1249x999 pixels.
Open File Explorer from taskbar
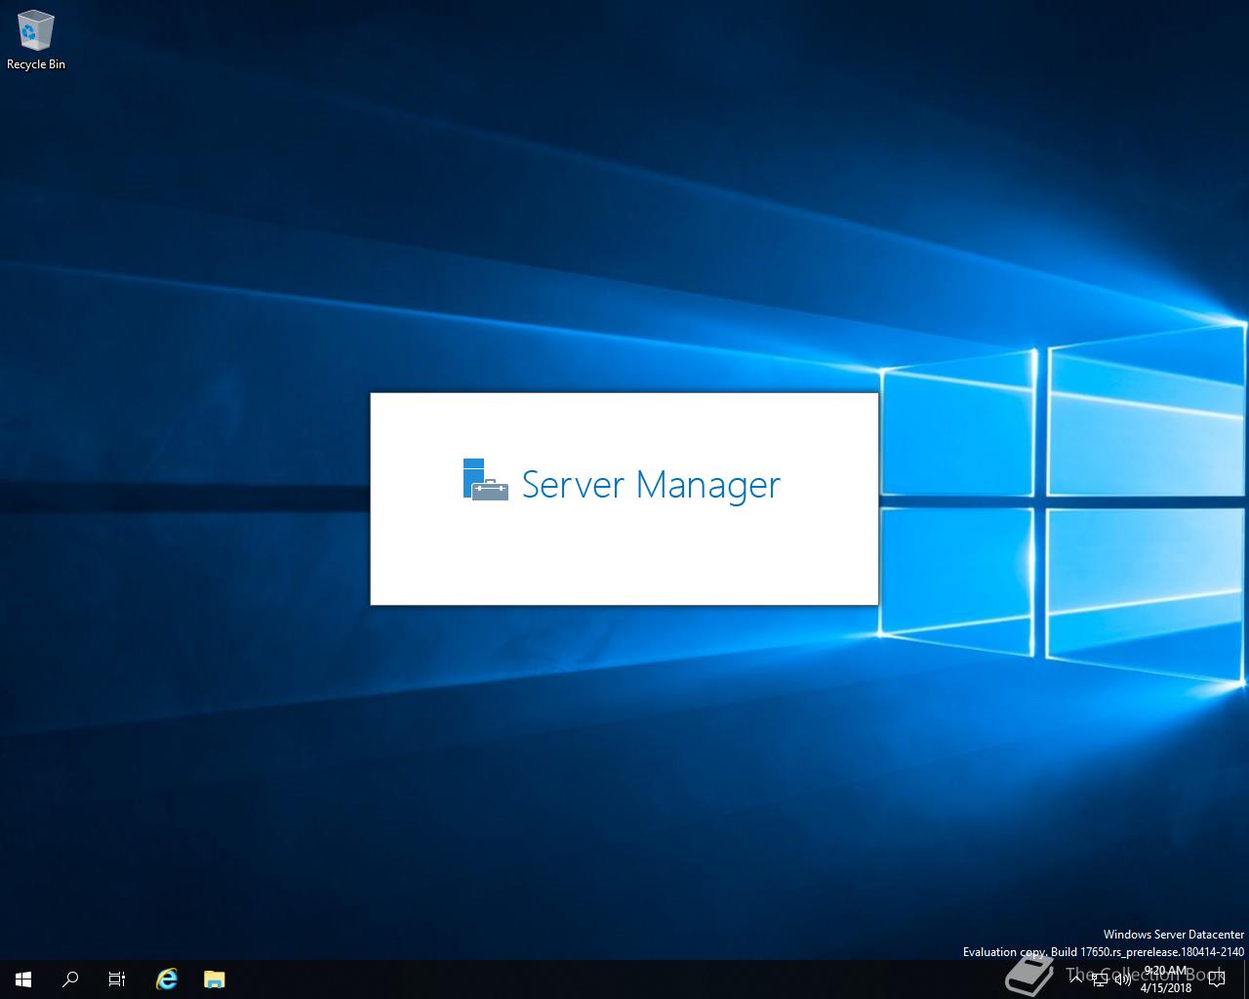click(x=214, y=979)
